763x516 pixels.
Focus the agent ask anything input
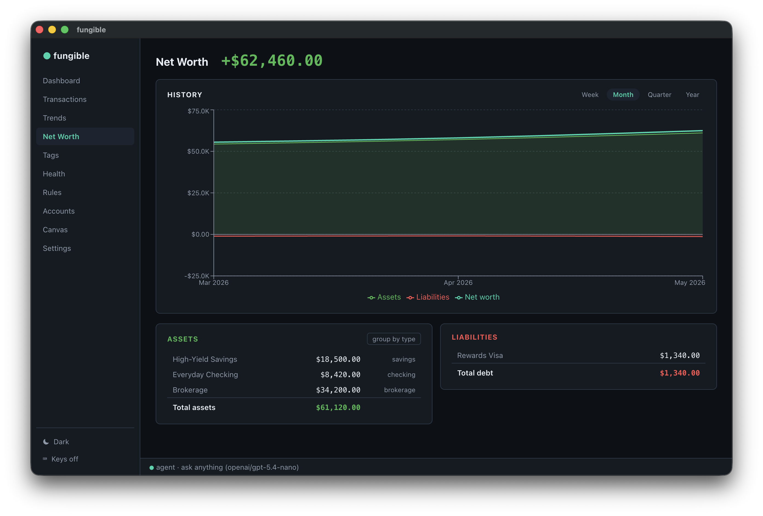pyautogui.click(x=436, y=467)
